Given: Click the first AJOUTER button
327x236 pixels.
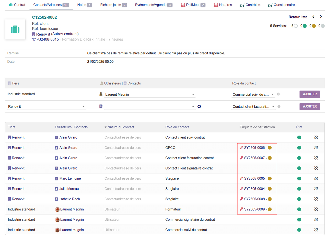Looking at the screenshot, I should click(x=310, y=94).
